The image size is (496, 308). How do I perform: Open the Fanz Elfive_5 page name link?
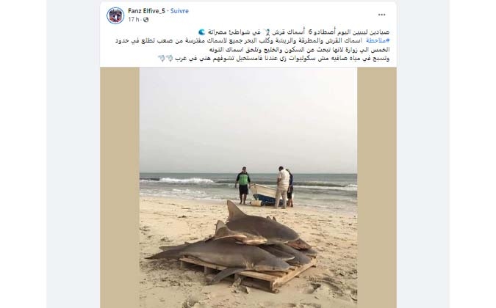pos(146,11)
